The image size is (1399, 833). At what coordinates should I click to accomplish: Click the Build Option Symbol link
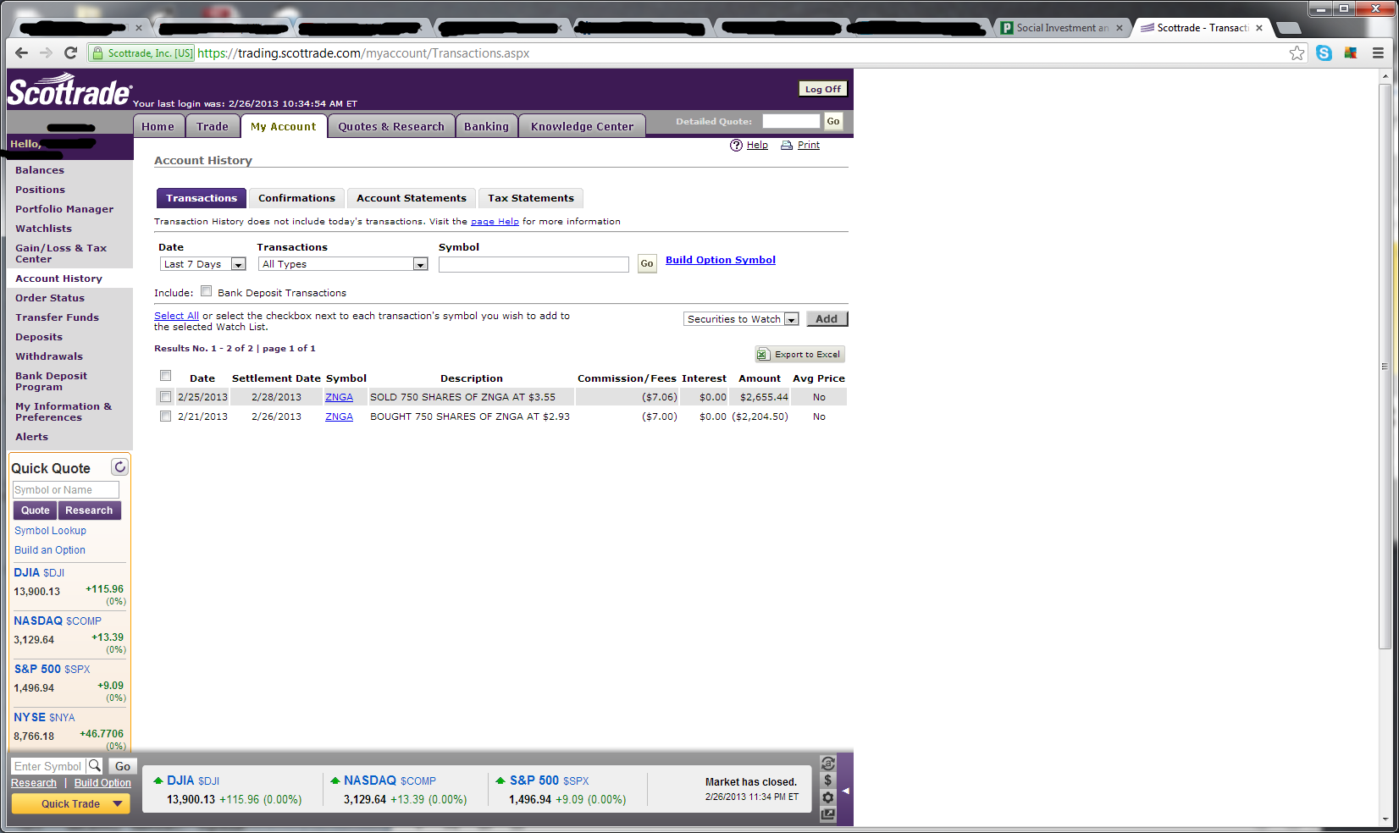click(x=721, y=260)
